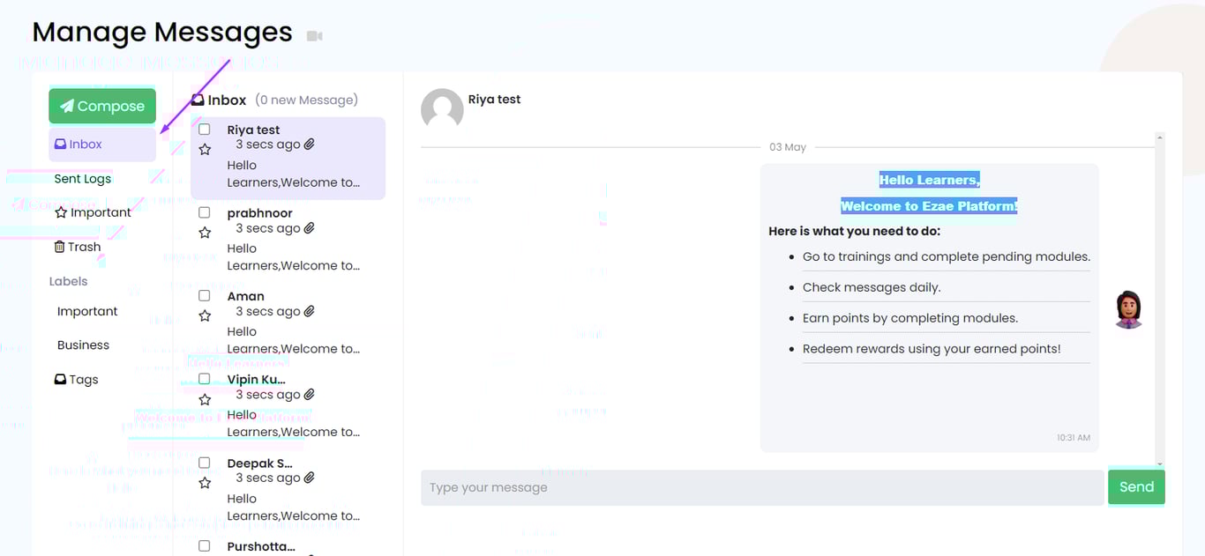Star the Riya test message

205,150
